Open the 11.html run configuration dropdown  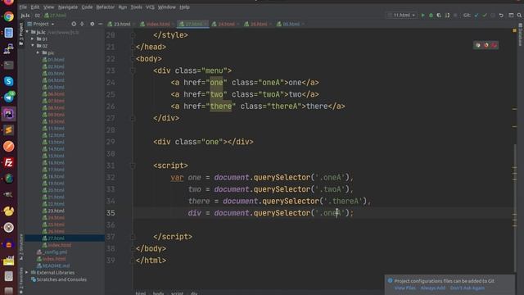pos(401,16)
